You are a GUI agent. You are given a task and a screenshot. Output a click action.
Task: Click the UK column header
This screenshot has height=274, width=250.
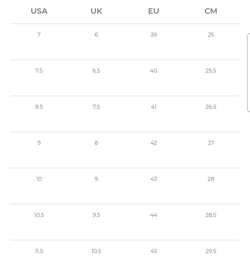pos(96,11)
